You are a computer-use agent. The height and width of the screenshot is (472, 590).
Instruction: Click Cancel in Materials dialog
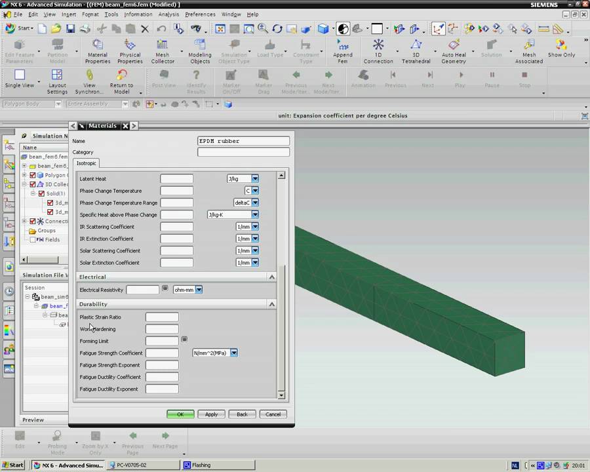(x=273, y=414)
